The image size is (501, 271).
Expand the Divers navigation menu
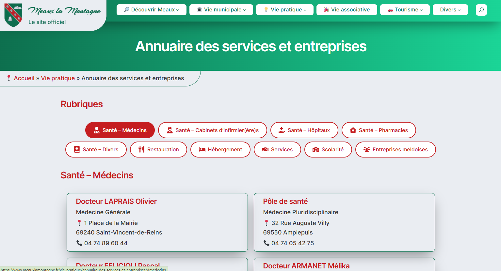click(x=450, y=10)
